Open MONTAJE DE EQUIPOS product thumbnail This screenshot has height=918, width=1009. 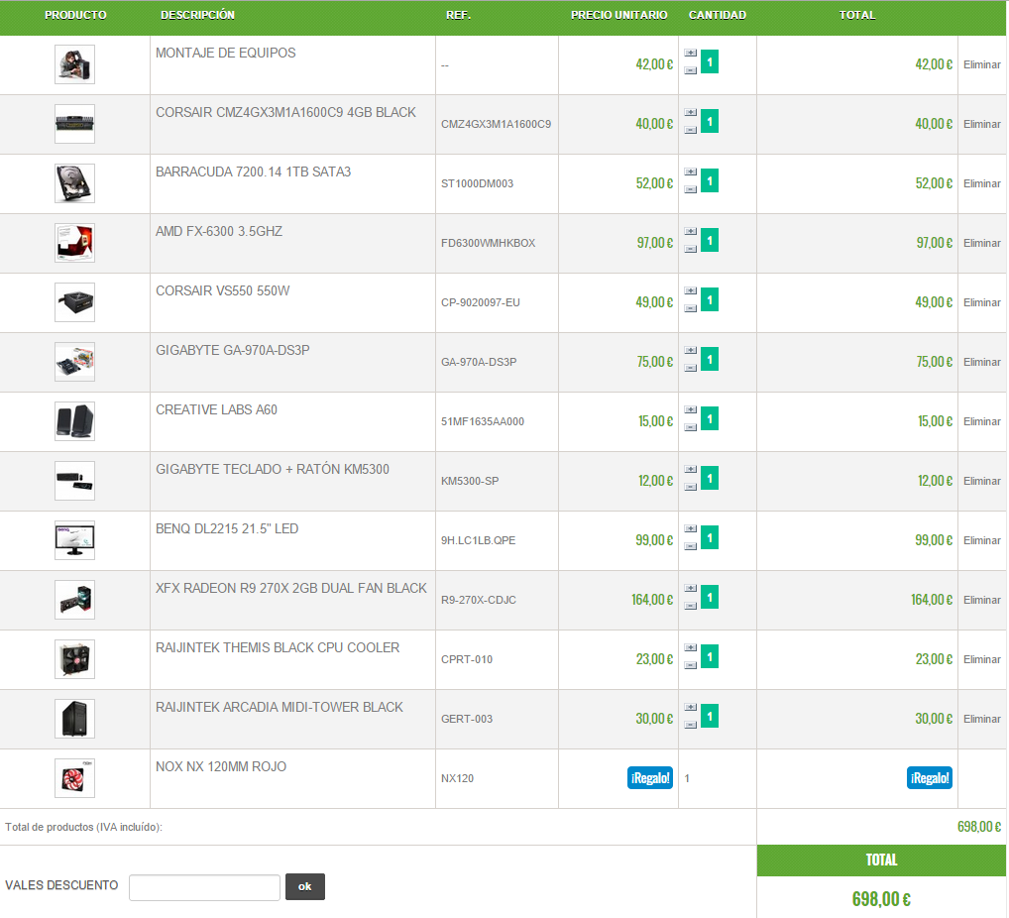[74, 64]
